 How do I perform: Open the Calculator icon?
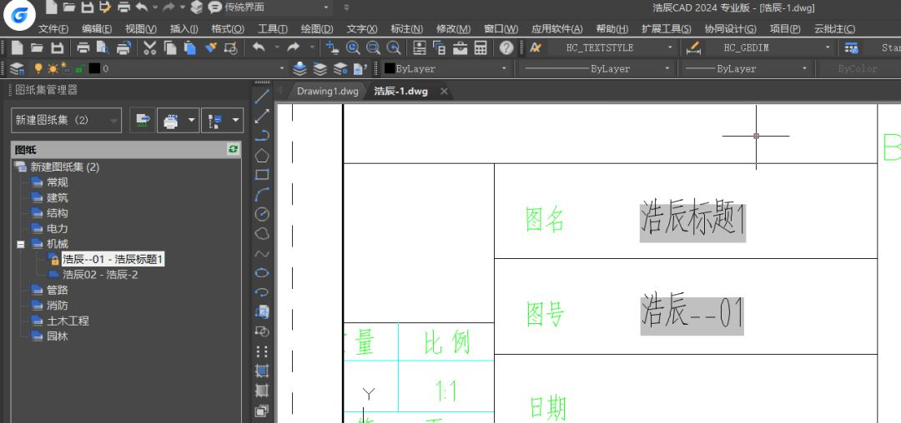click(481, 47)
